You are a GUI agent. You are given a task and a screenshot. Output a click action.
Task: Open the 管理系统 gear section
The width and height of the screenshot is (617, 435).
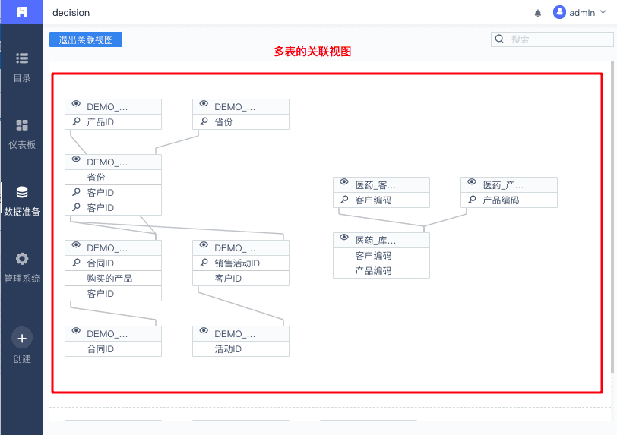[21, 267]
